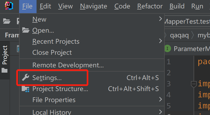
Task: Click the Open folder icon in File menu
Action: [26, 31]
